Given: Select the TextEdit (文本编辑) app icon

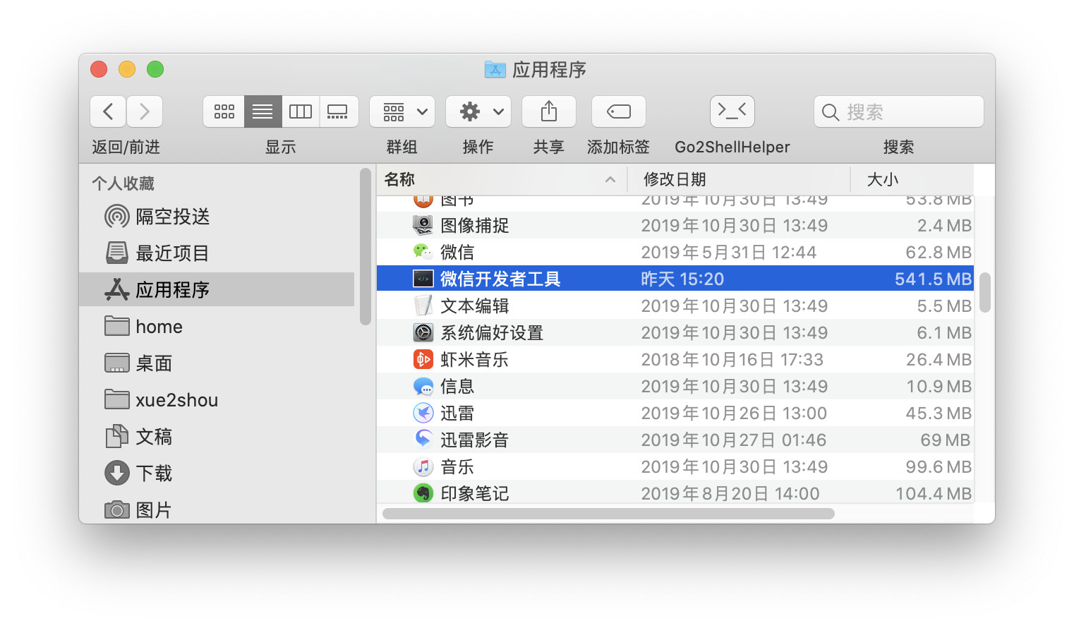Looking at the screenshot, I should 423,306.
